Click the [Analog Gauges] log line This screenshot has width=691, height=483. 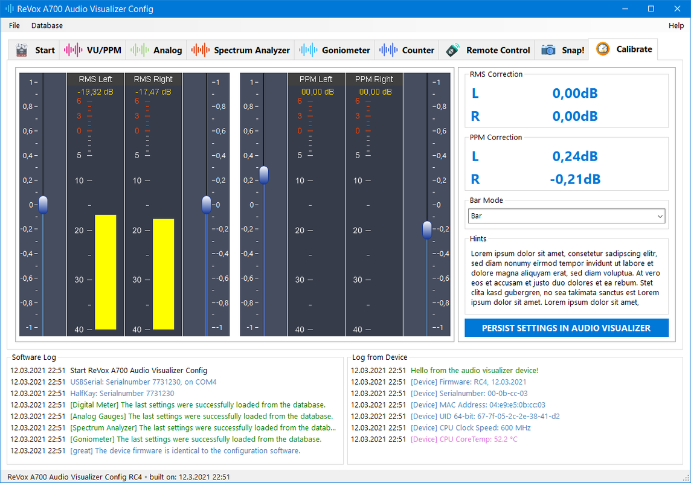click(x=201, y=416)
